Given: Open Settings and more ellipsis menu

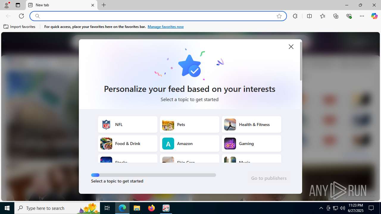Looking at the screenshot, I should 362,16.
